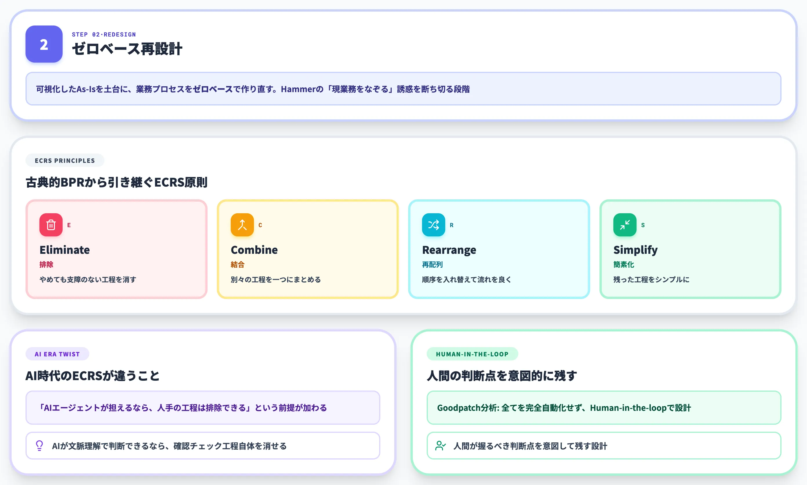This screenshot has width=807, height=485.
Task: Click the letter C beside the merge icon
Action: click(260, 225)
